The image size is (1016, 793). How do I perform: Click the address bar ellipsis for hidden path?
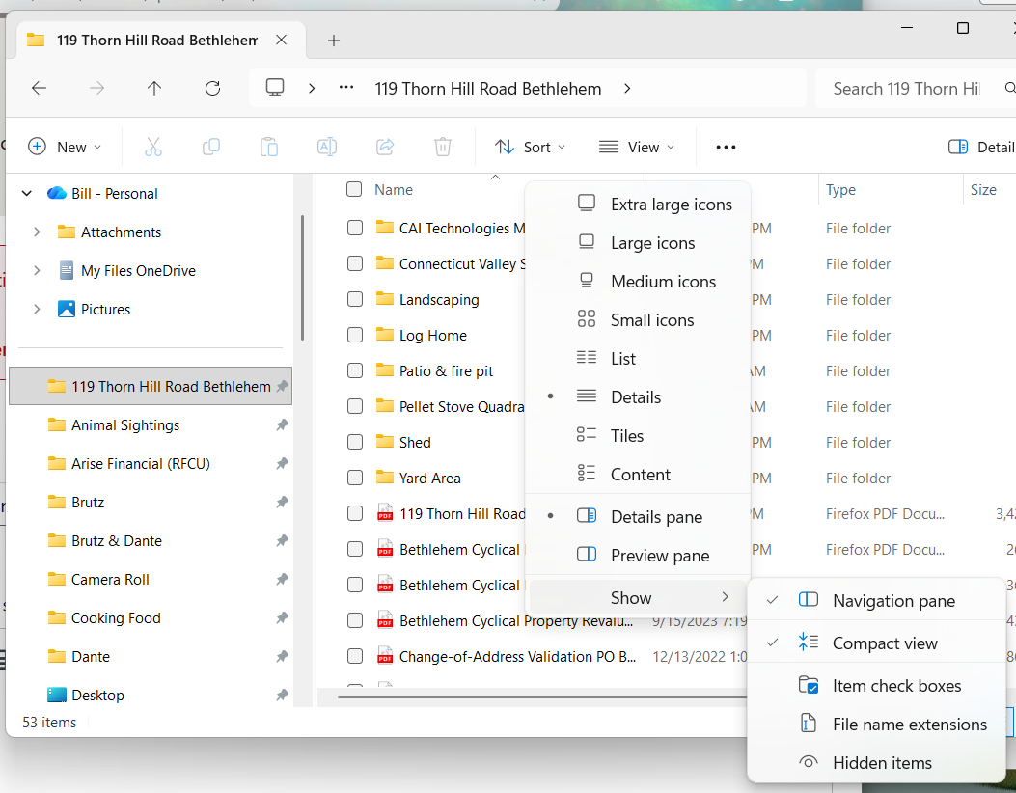tap(346, 88)
